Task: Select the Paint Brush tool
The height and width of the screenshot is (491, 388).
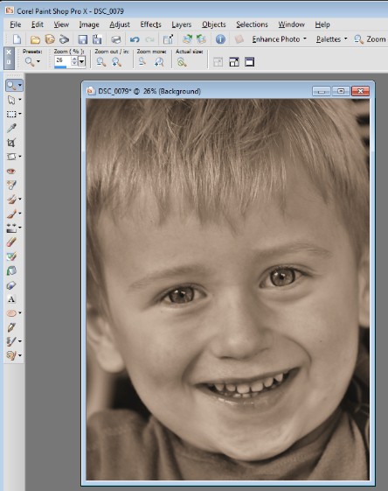Action: click(11, 214)
